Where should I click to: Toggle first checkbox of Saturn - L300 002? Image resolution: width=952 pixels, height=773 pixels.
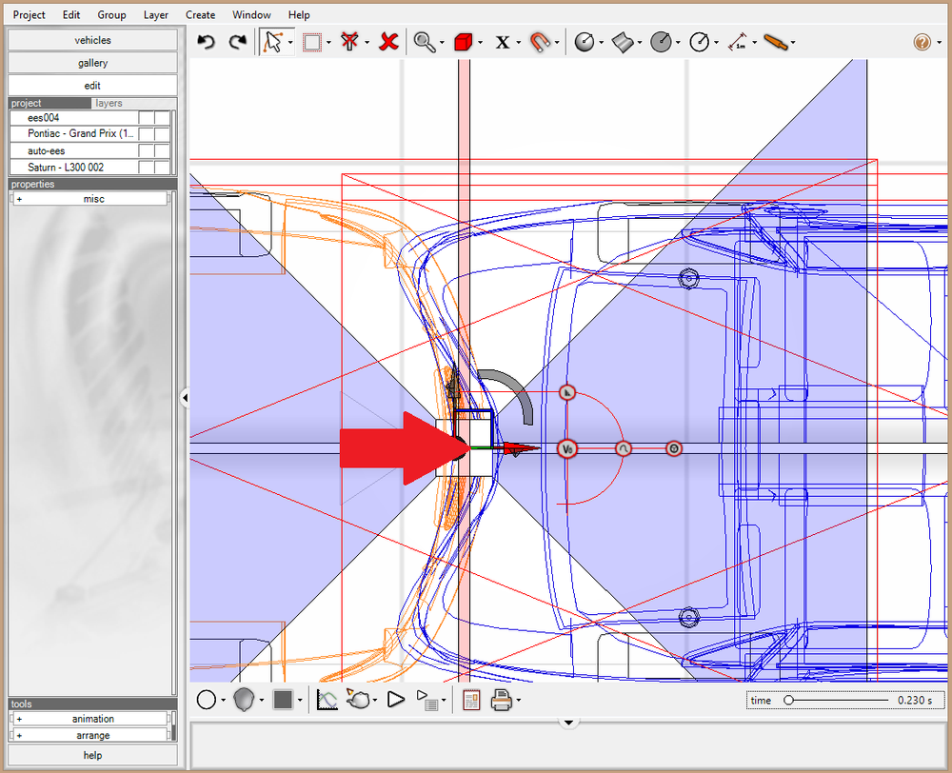click(147, 167)
